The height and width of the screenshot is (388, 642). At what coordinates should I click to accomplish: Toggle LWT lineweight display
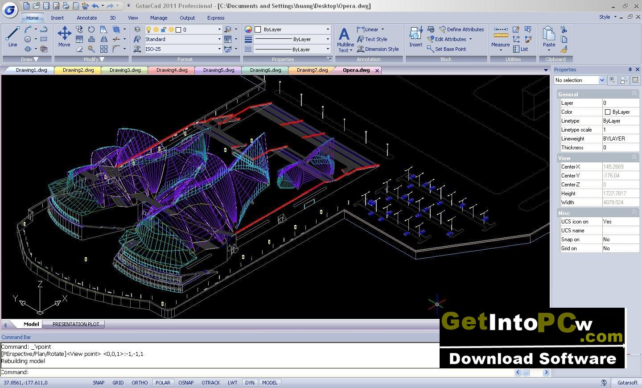coord(232,383)
